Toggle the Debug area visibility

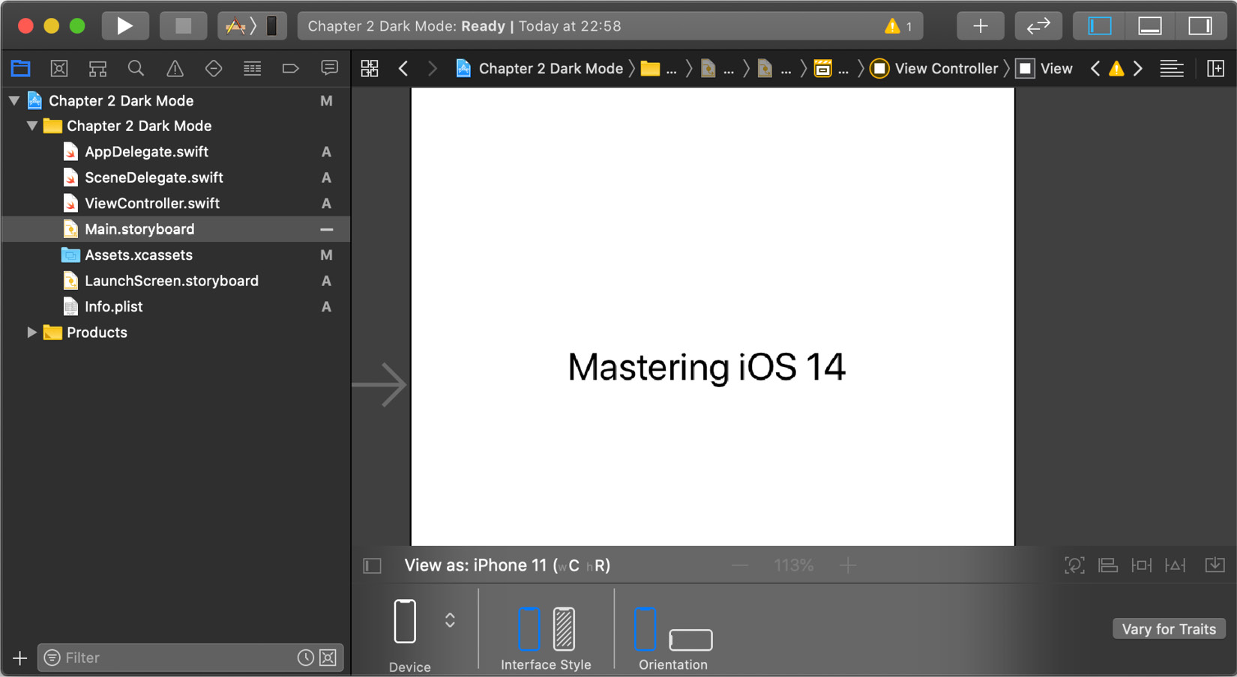click(x=1150, y=26)
